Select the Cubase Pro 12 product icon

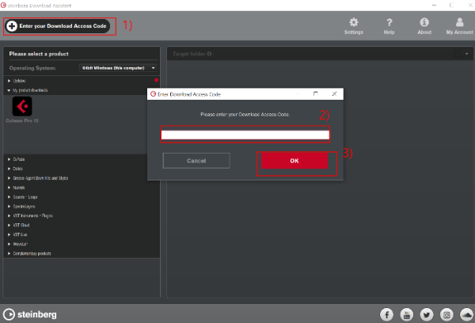[x=22, y=106]
